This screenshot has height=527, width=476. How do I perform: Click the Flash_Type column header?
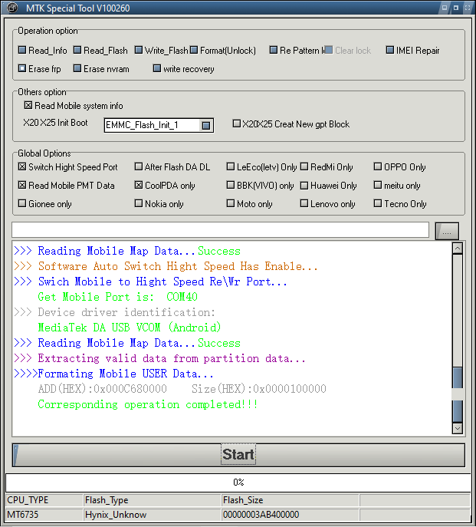pyautogui.click(x=152, y=500)
